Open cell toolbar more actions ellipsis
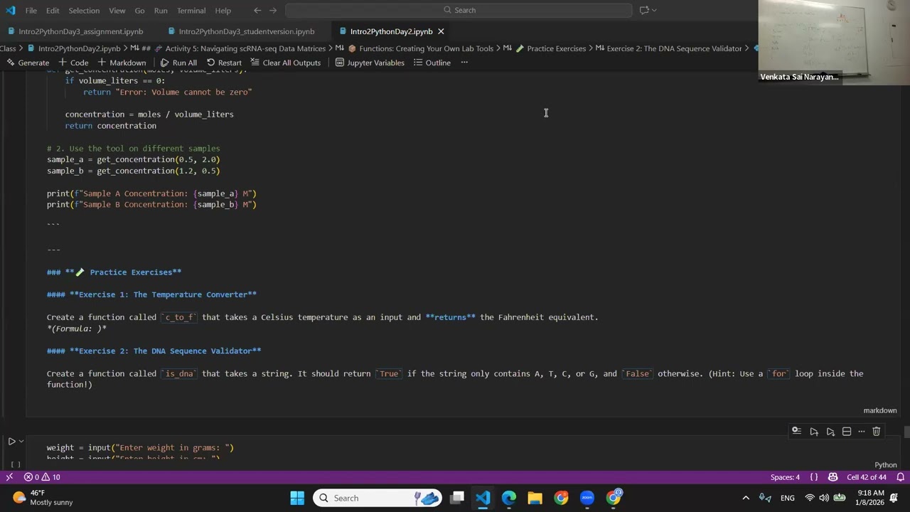The height and width of the screenshot is (512, 910). [x=861, y=431]
